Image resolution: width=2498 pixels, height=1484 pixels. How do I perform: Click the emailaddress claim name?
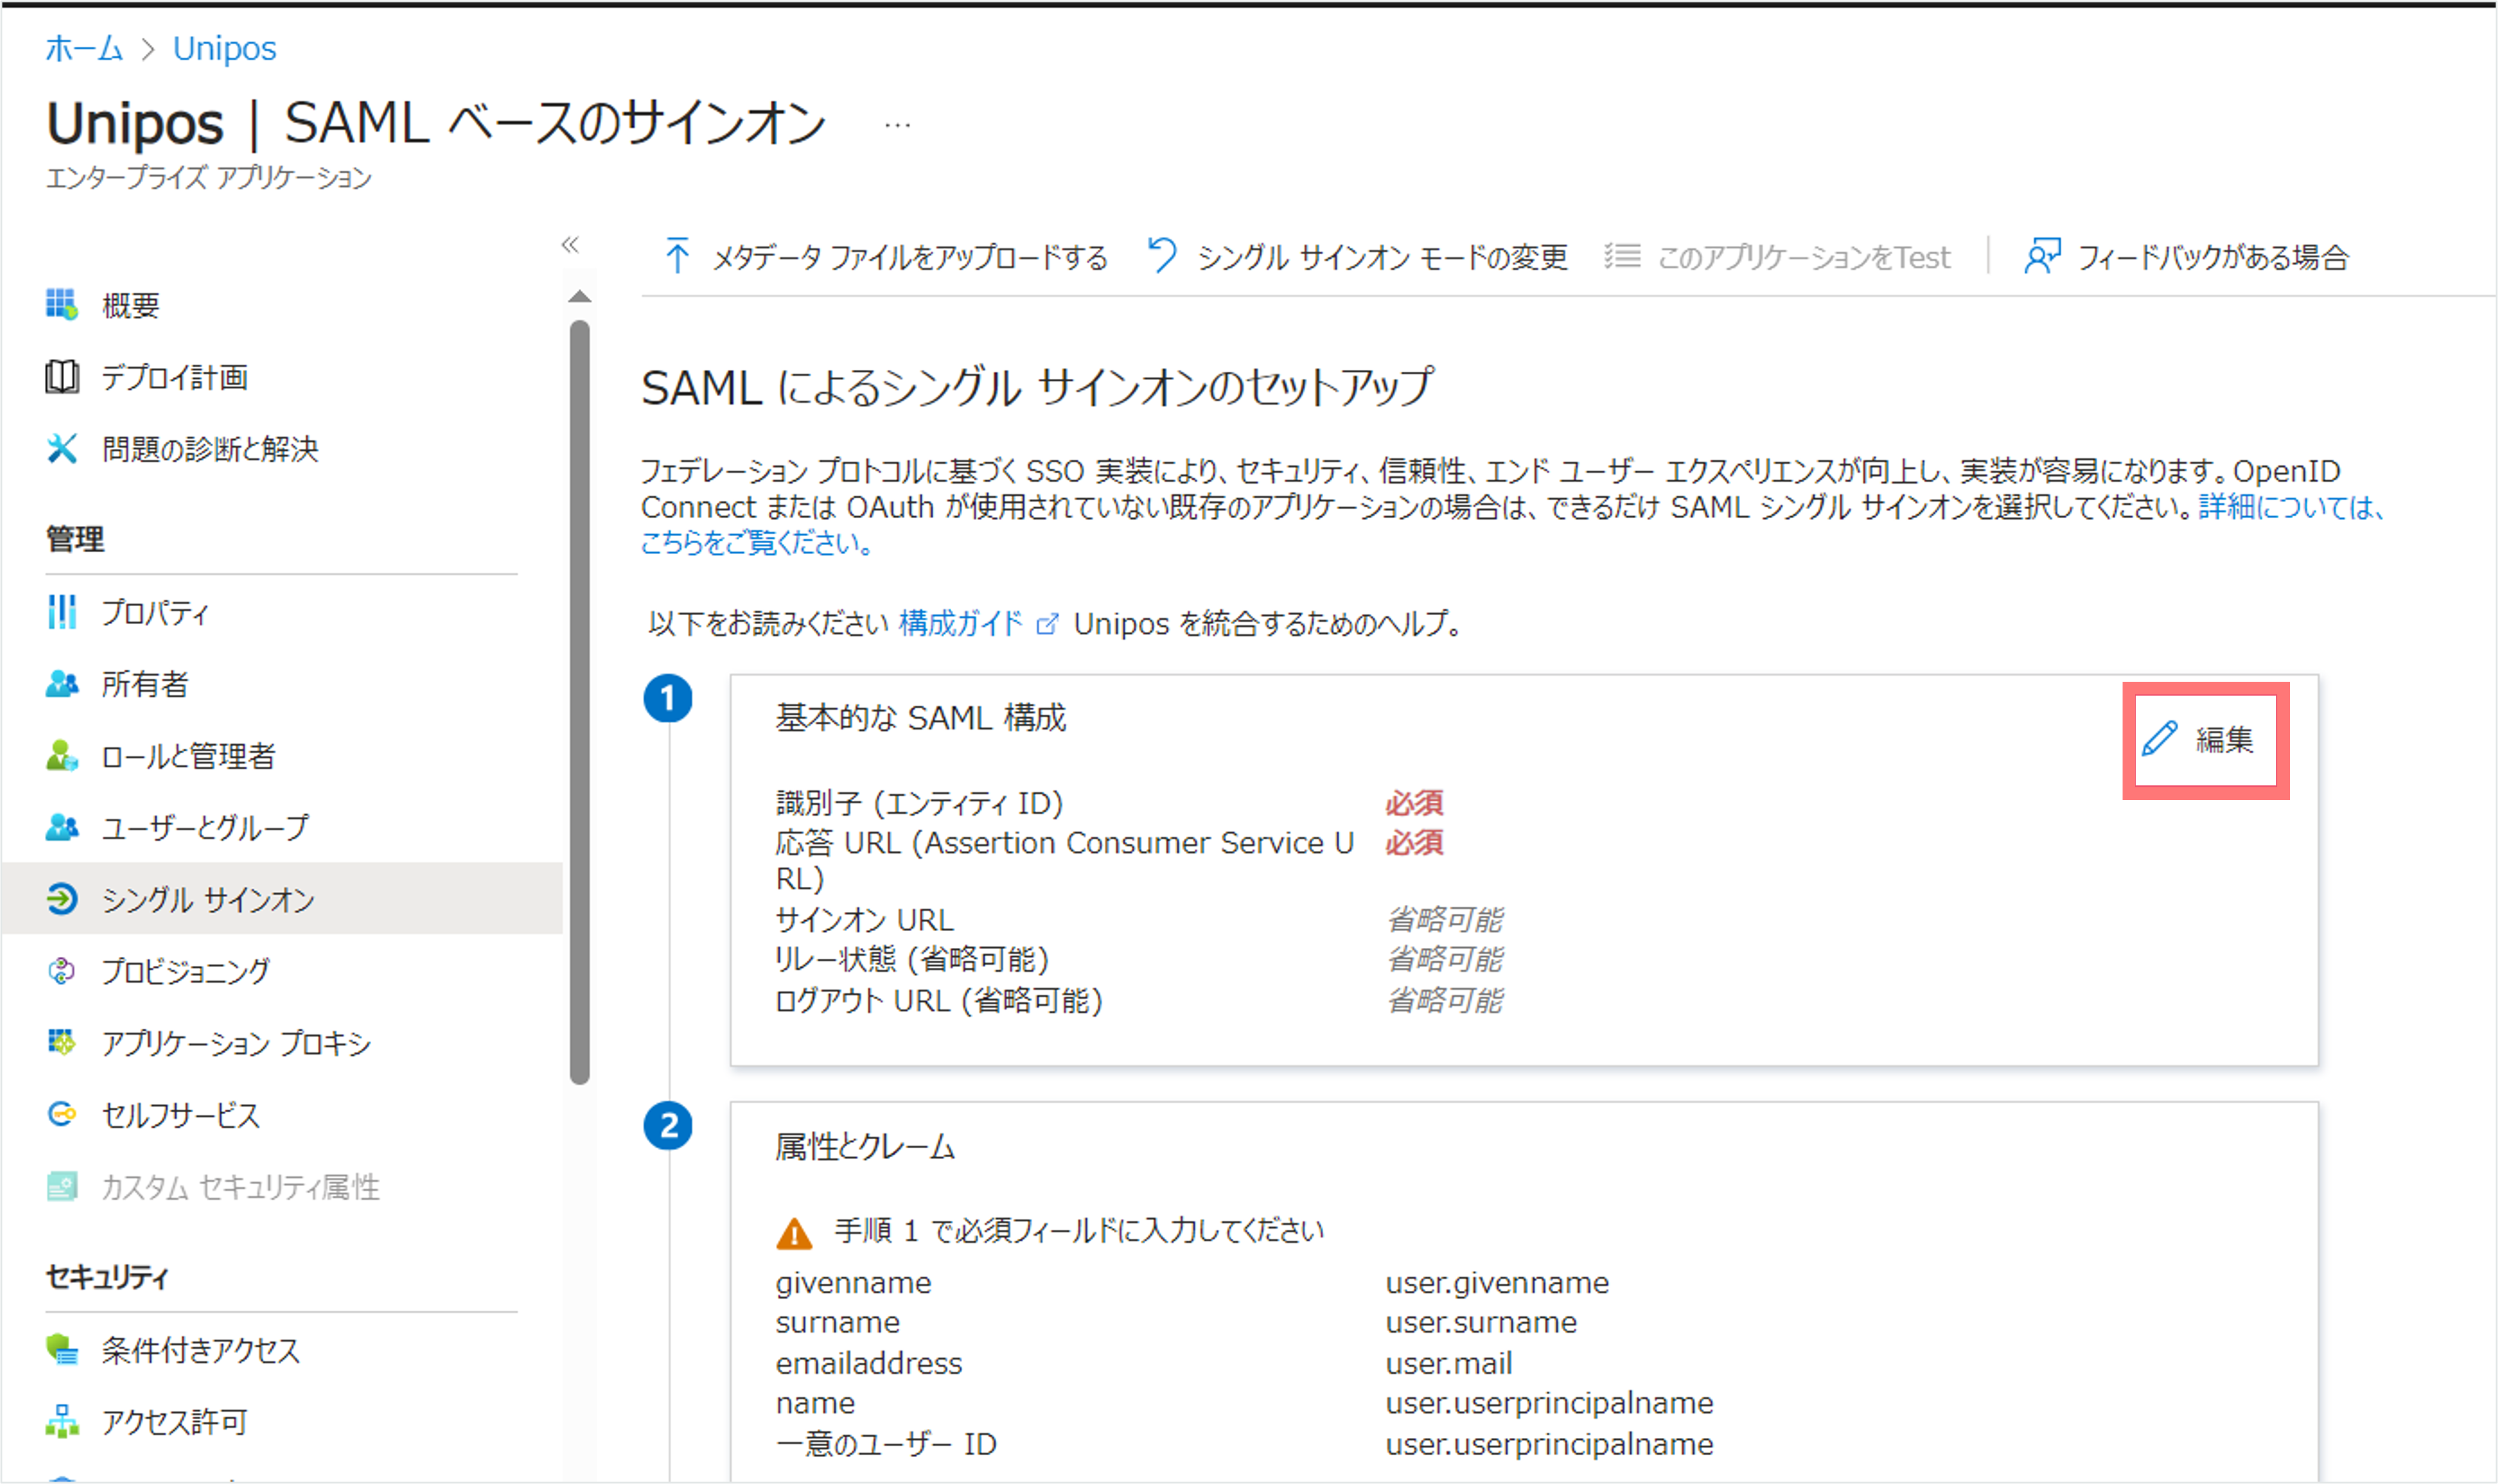coord(869,1364)
